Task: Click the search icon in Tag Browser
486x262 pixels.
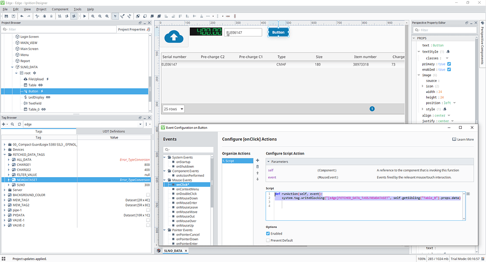Action: [12, 124]
